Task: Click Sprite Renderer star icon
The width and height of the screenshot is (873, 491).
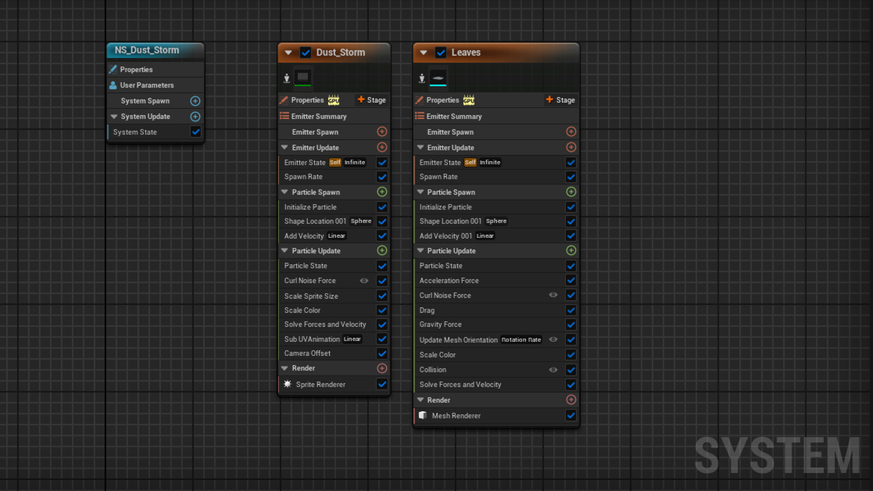Action: point(288,384)
